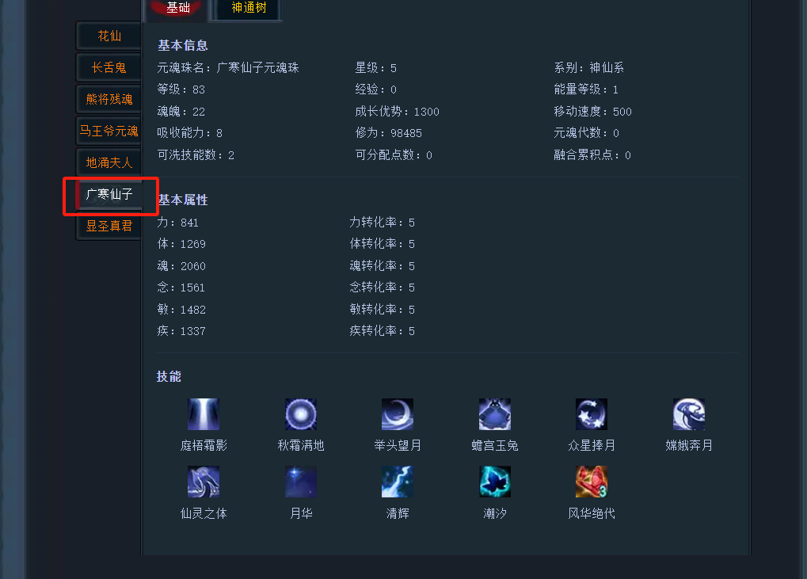Select the 仙灵之体 skill icon
Viewport: 807px width, 579px height.
[x=204, y=482]
